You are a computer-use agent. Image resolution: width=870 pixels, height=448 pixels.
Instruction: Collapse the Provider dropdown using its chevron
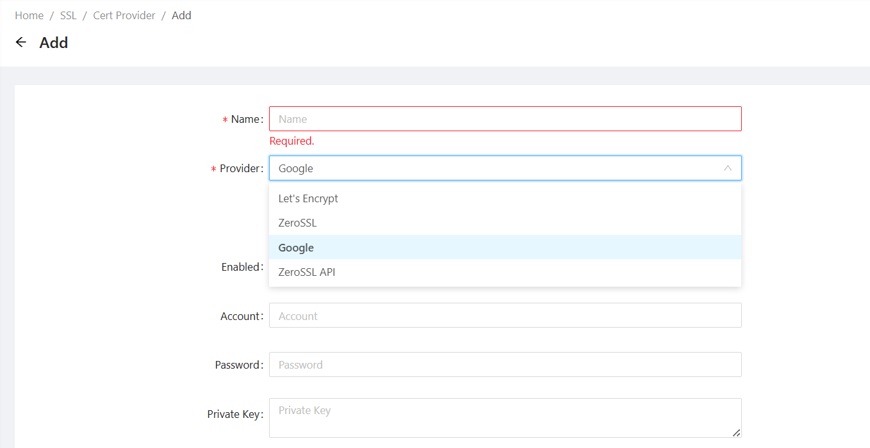pyautogui.click(x=727, y=168)
